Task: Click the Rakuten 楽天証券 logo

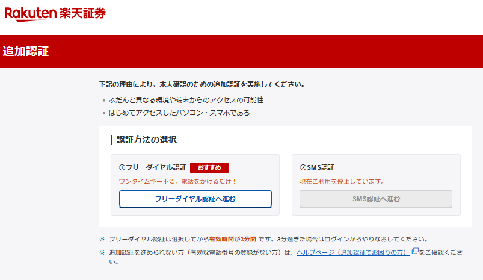Action: tap(55, 14)
